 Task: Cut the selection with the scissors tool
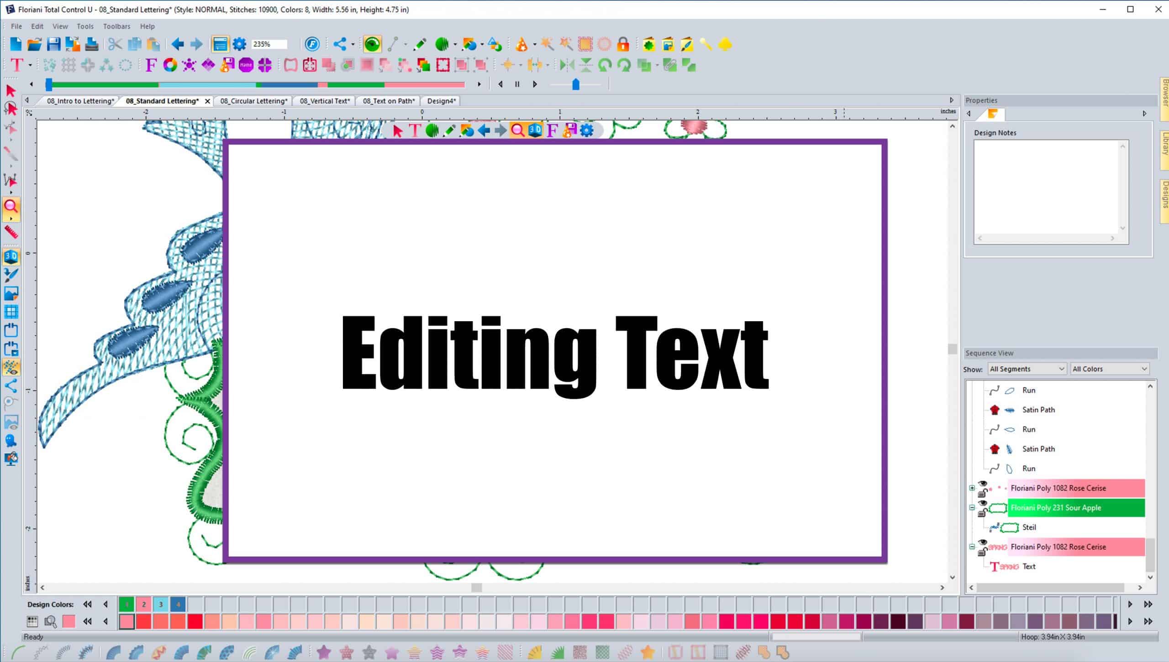pos(115,44)
